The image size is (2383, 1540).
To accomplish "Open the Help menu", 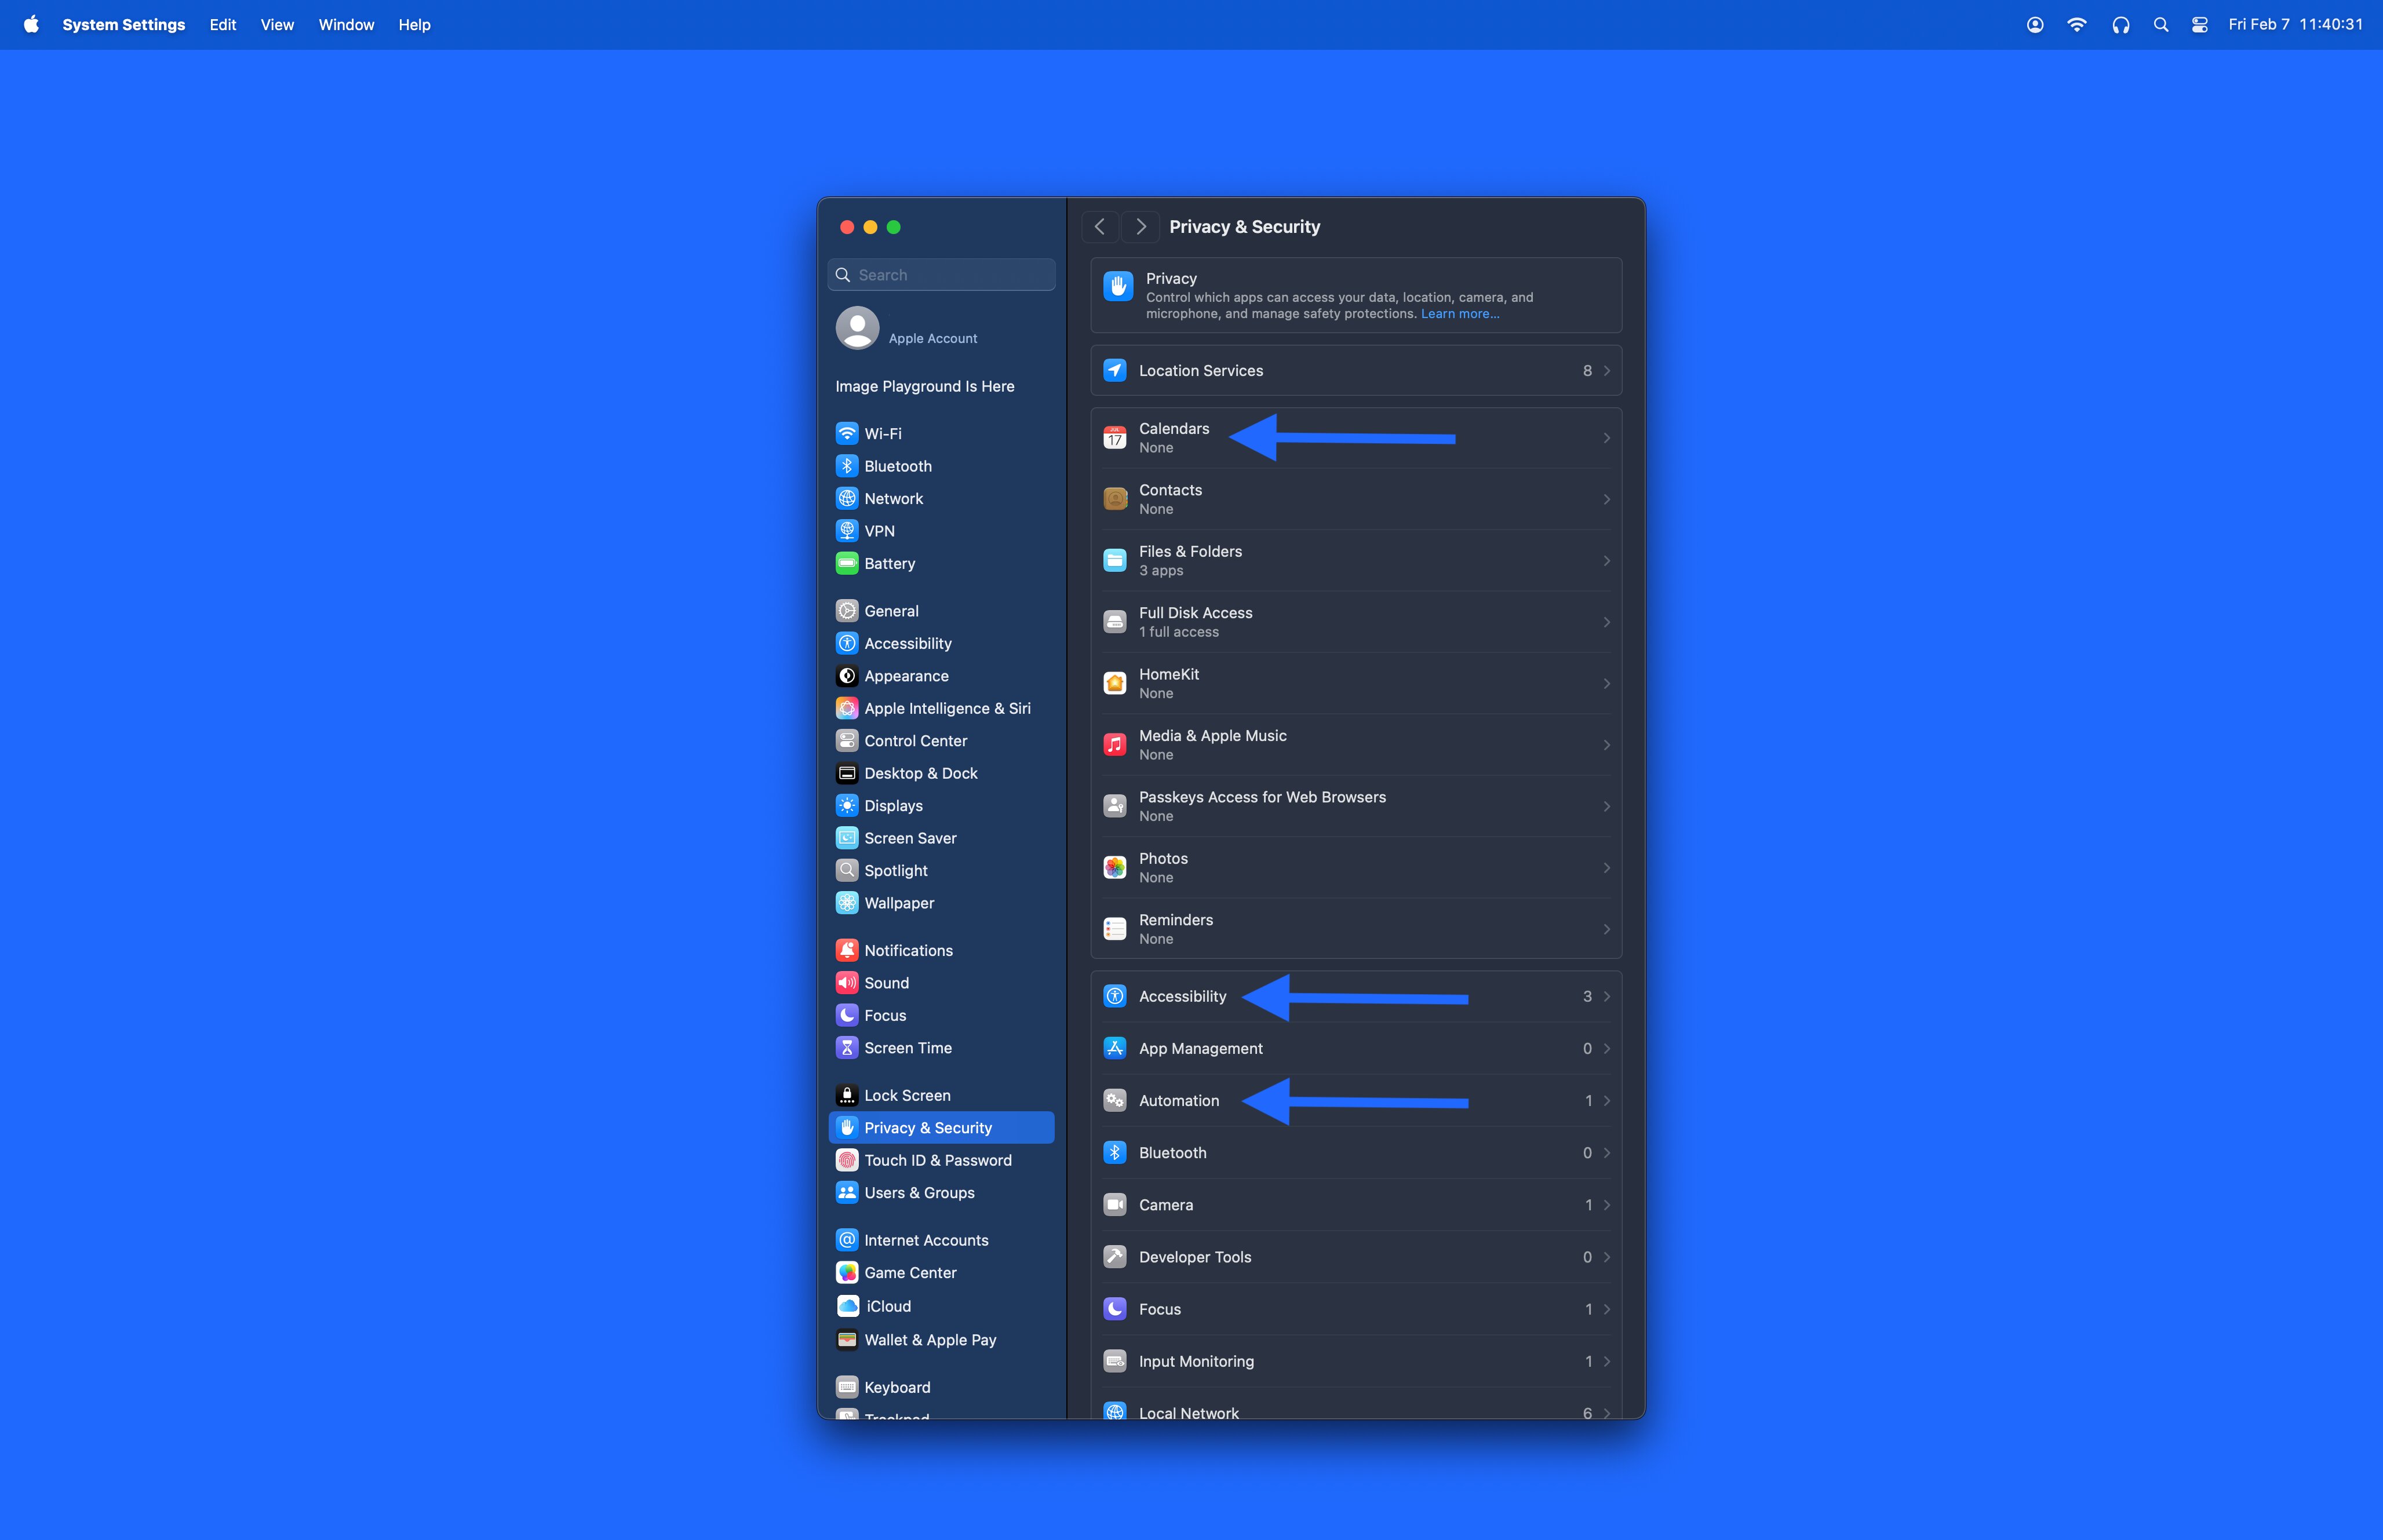I will 414,24.
